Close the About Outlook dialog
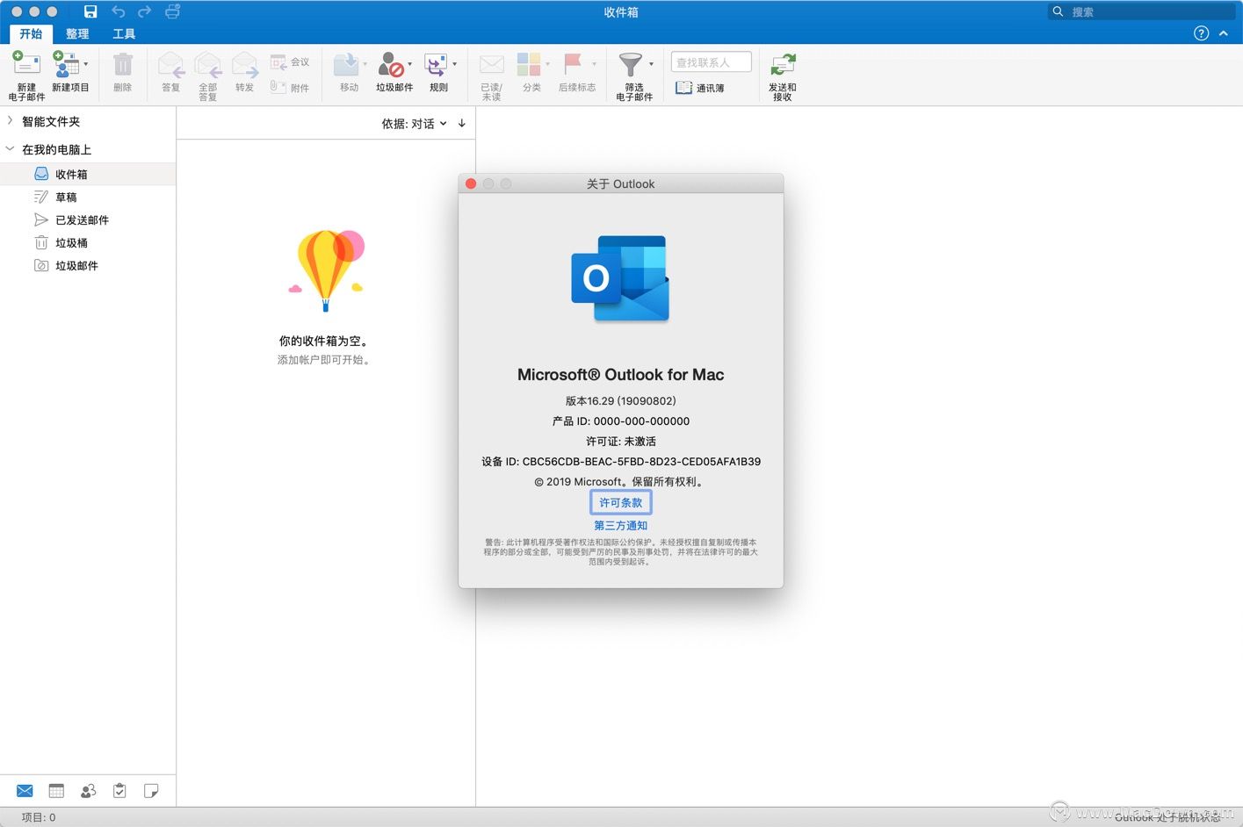 pos(471,183)
